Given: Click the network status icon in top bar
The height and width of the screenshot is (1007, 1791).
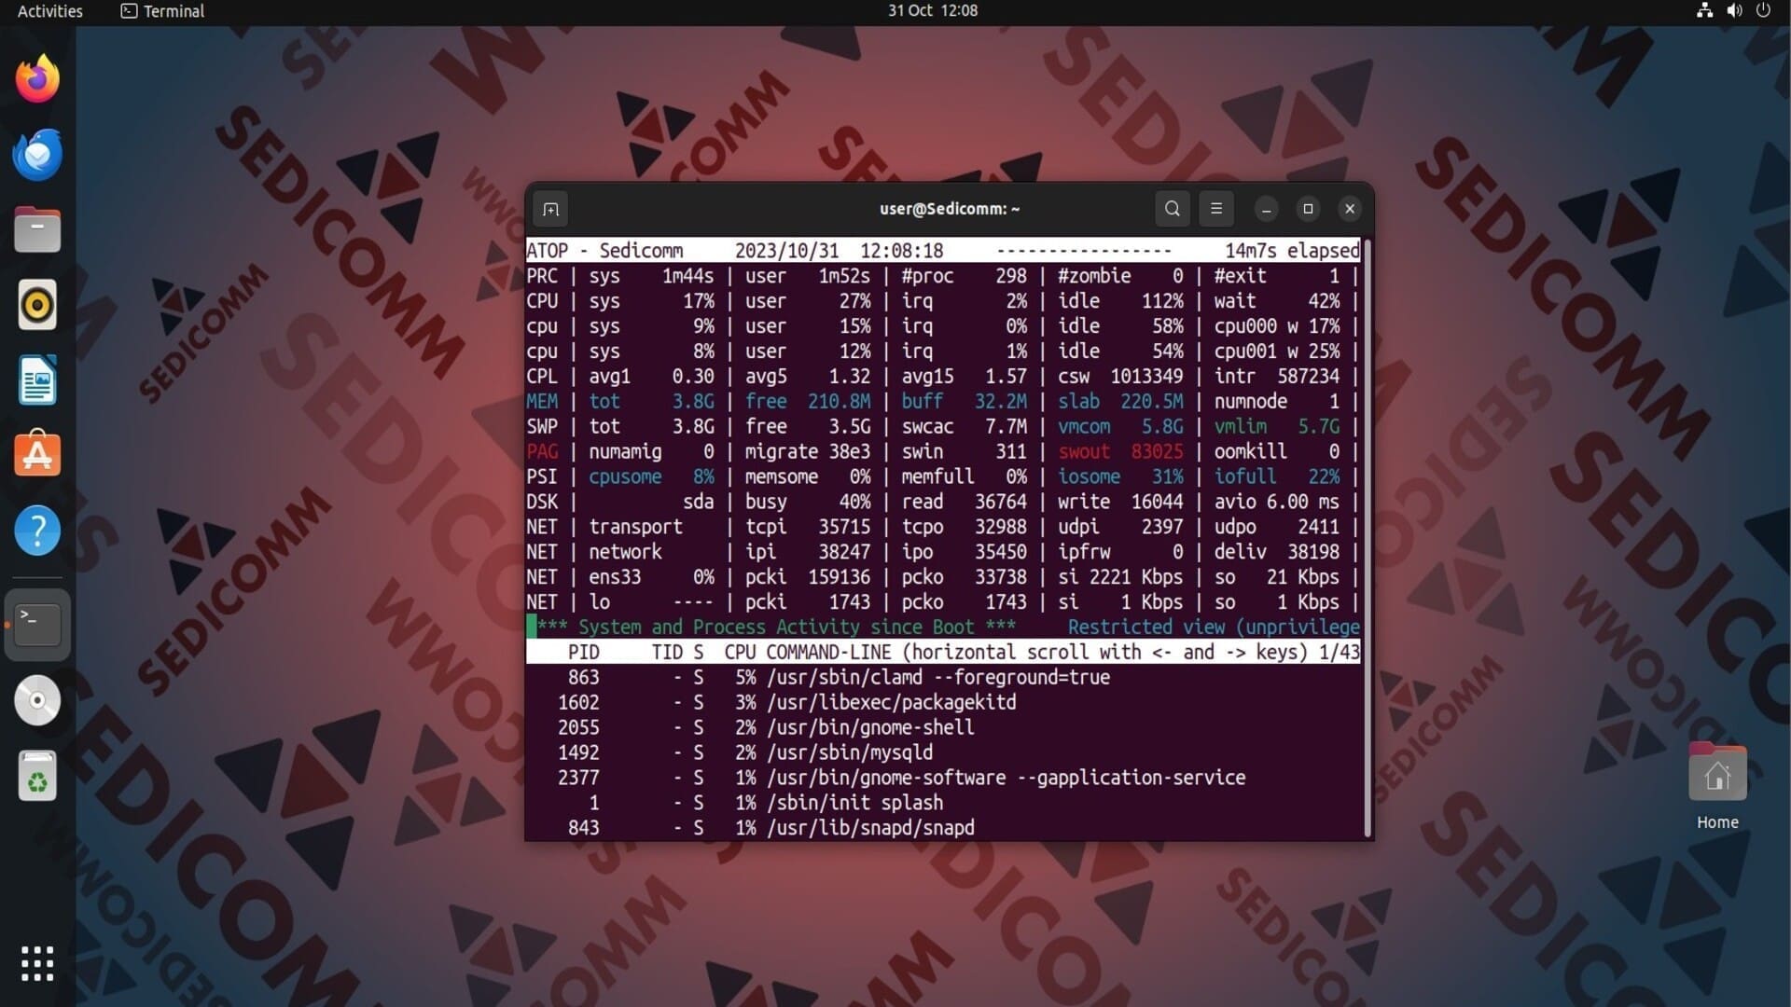Looking at the screenshot, I should click(1704, 11).
